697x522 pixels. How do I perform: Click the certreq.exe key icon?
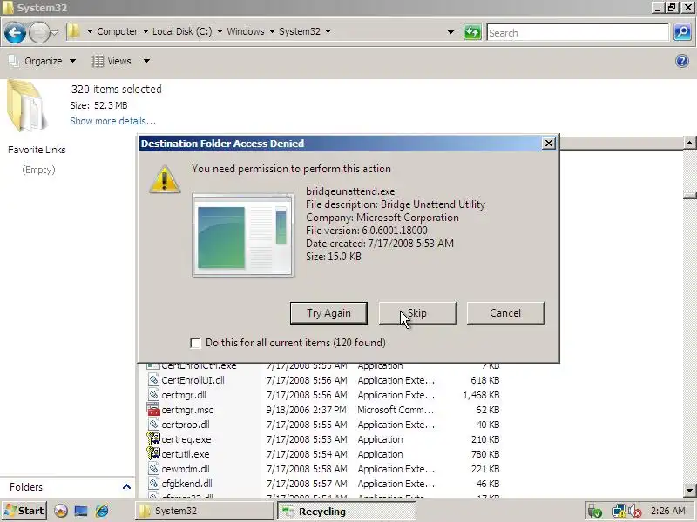(x=153, y=439)
